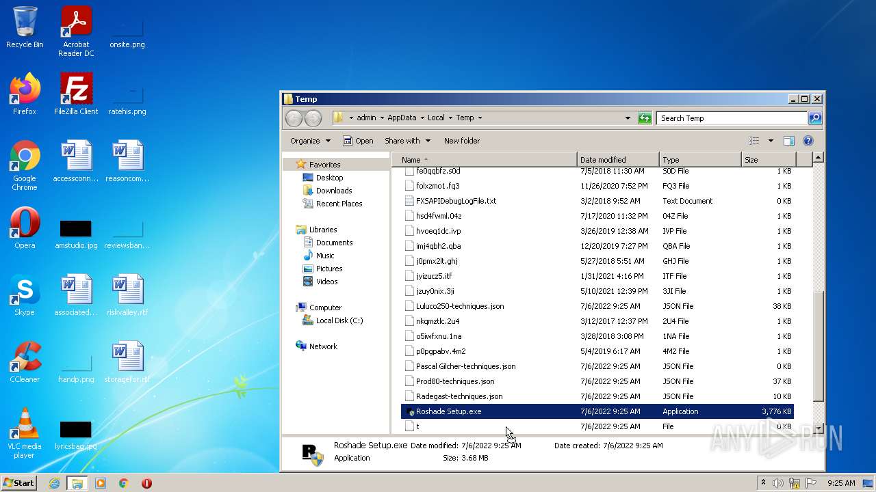Launch Opera desktop shortcut

click(x=25, y=228)
